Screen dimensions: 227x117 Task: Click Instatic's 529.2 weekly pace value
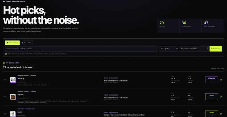coord(173,100)
